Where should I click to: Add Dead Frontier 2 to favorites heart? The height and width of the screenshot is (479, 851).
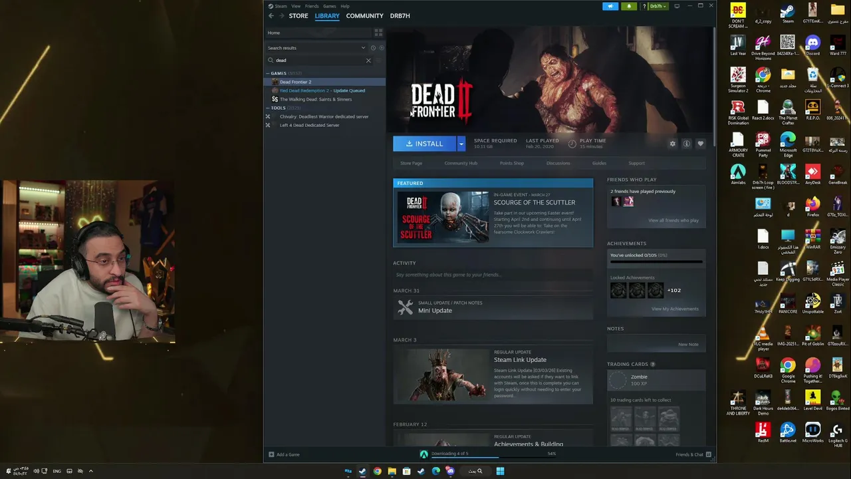click(700, 144)
